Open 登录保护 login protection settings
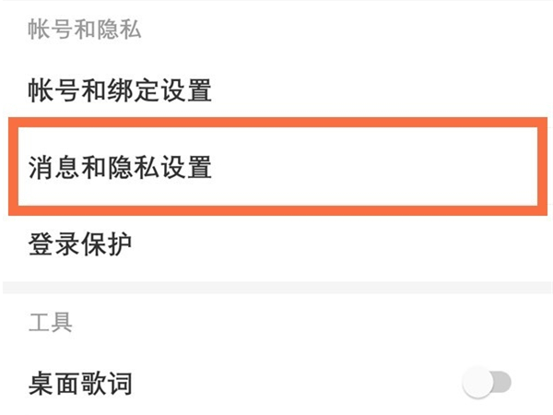 click(x=80, y=244)
